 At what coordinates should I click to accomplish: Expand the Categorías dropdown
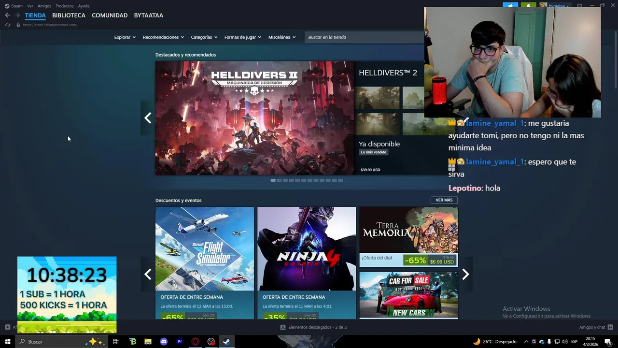point(204,37)
